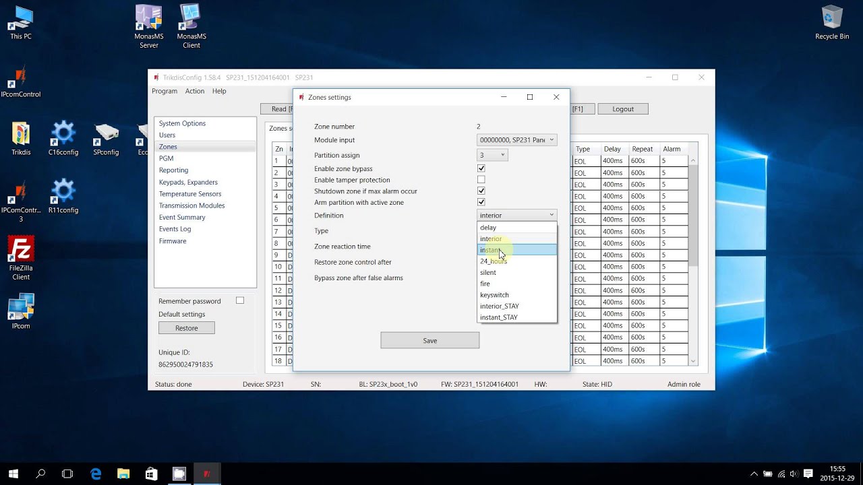Viewport: 863px width, 485px height.
Task: Toggle Enable tamper protection checkbox
Action: point(481,180)
